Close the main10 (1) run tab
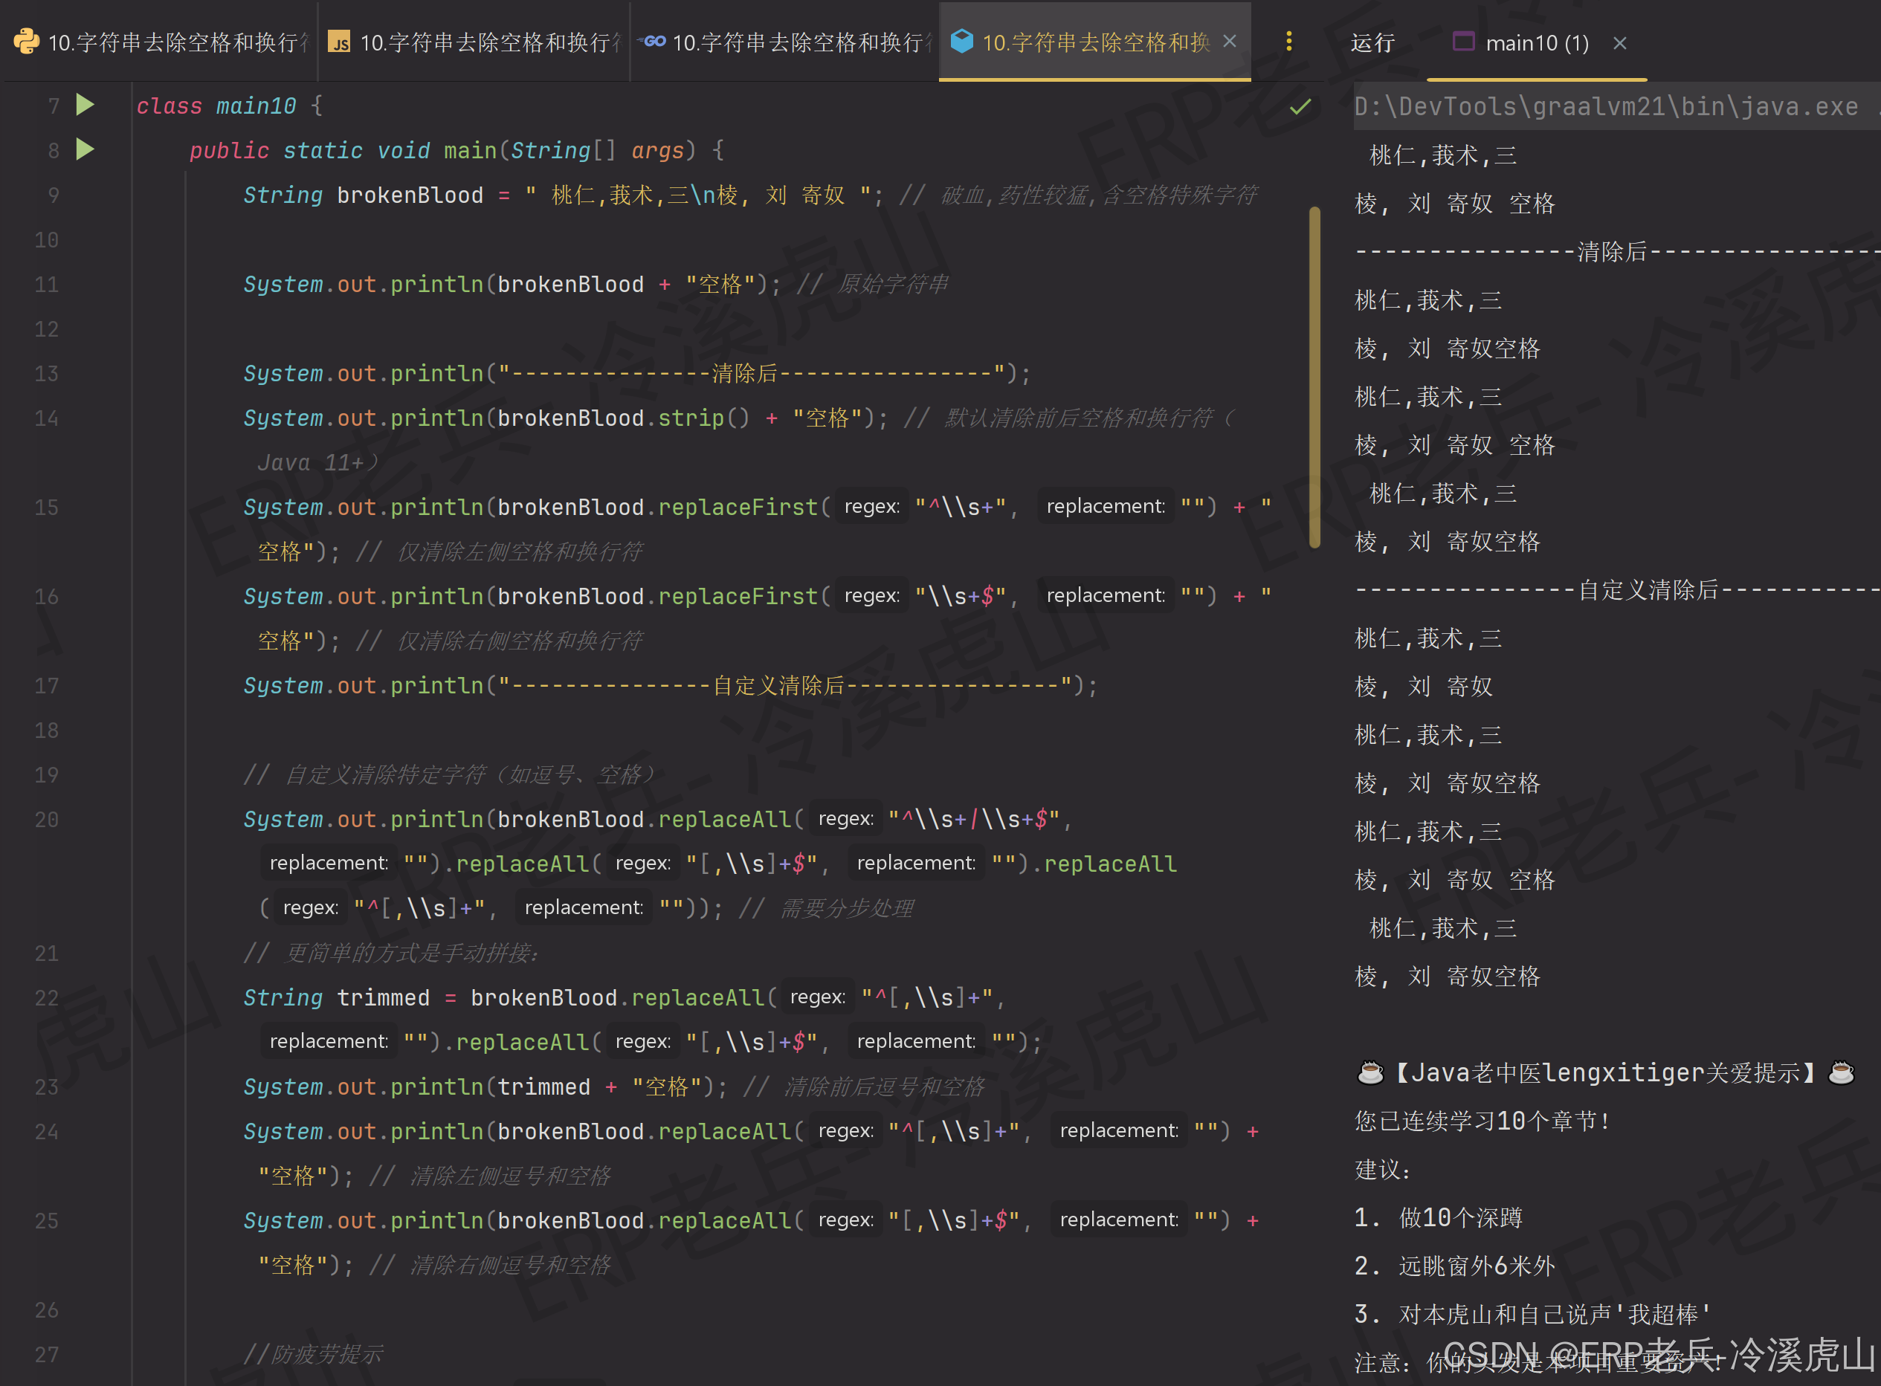1881x1386 pixels. tap(1620, 43)
